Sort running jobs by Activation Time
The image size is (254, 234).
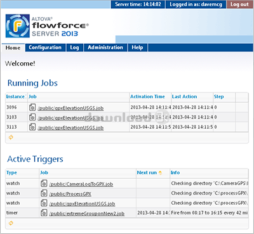pos(147,96)
